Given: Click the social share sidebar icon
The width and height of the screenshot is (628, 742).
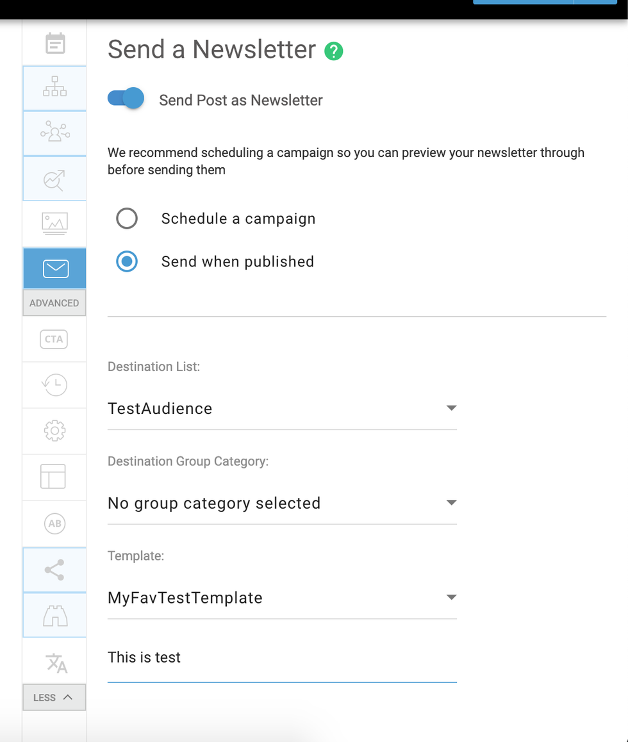Looking at the screenshot, I should click(x=54, y=570).
